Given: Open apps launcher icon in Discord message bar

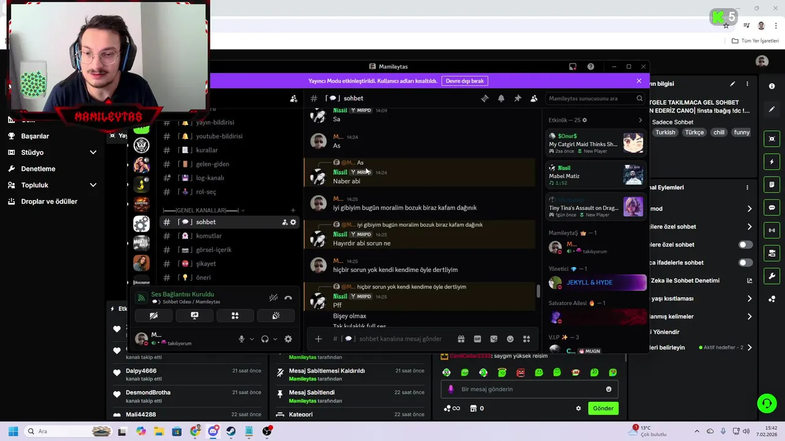Looking at the screenshot, I should (x=526, y=339).
